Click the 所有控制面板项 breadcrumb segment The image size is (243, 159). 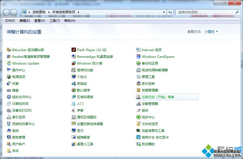click(x=64, y=12)
